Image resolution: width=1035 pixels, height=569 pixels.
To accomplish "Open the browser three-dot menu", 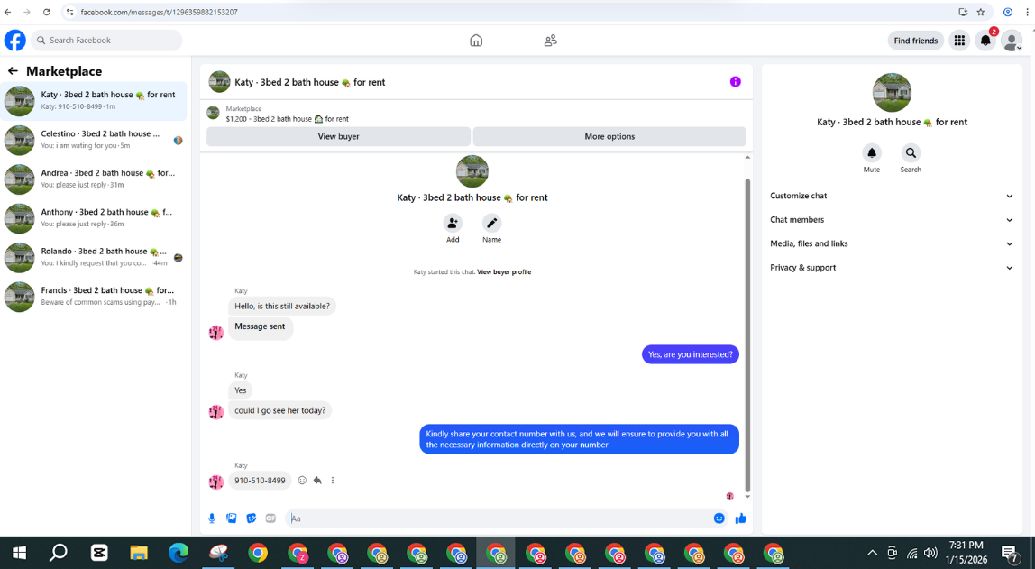I will click(x=1026, y=12).
